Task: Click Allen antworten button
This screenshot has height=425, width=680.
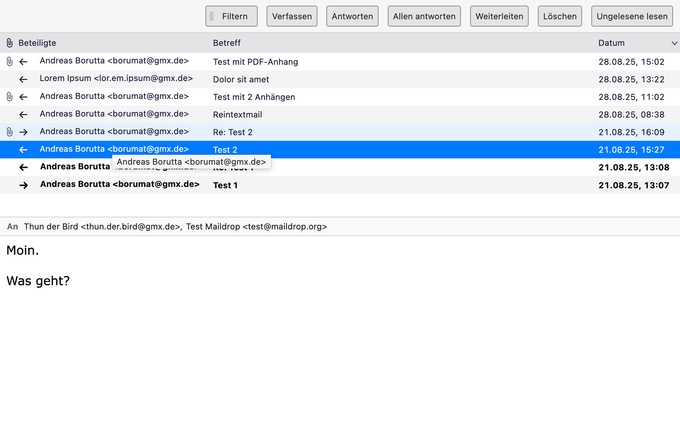Action: [x=424, y=16]
